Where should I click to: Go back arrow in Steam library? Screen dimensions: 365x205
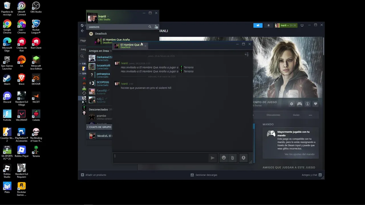click(82, 31)
